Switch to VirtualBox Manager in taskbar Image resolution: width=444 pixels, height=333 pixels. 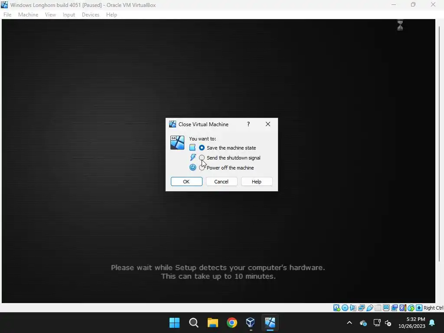[251, 323]
